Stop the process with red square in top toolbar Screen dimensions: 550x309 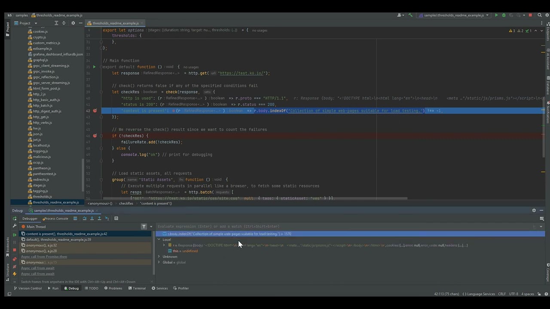530,15
